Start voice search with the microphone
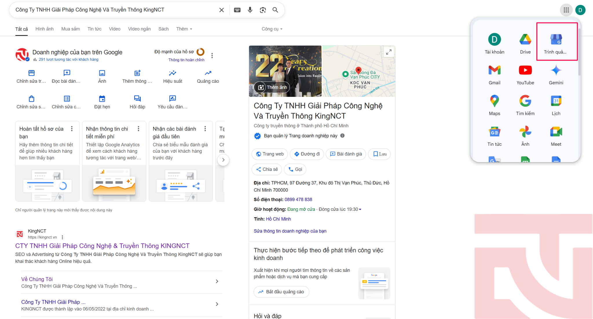 250,10
